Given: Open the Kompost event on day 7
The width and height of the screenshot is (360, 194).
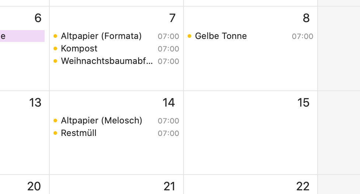Looking at the screenshot, I should [x=116, y=48].
